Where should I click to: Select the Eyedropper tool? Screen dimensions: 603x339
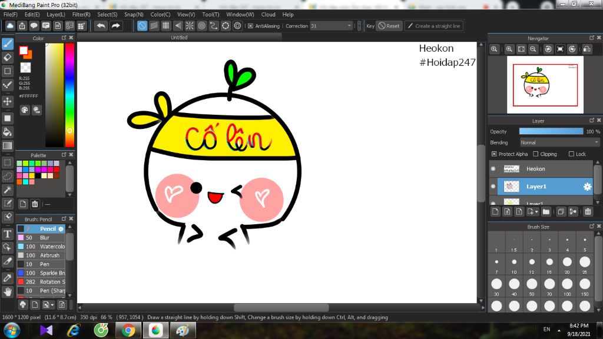coord(7,278)
